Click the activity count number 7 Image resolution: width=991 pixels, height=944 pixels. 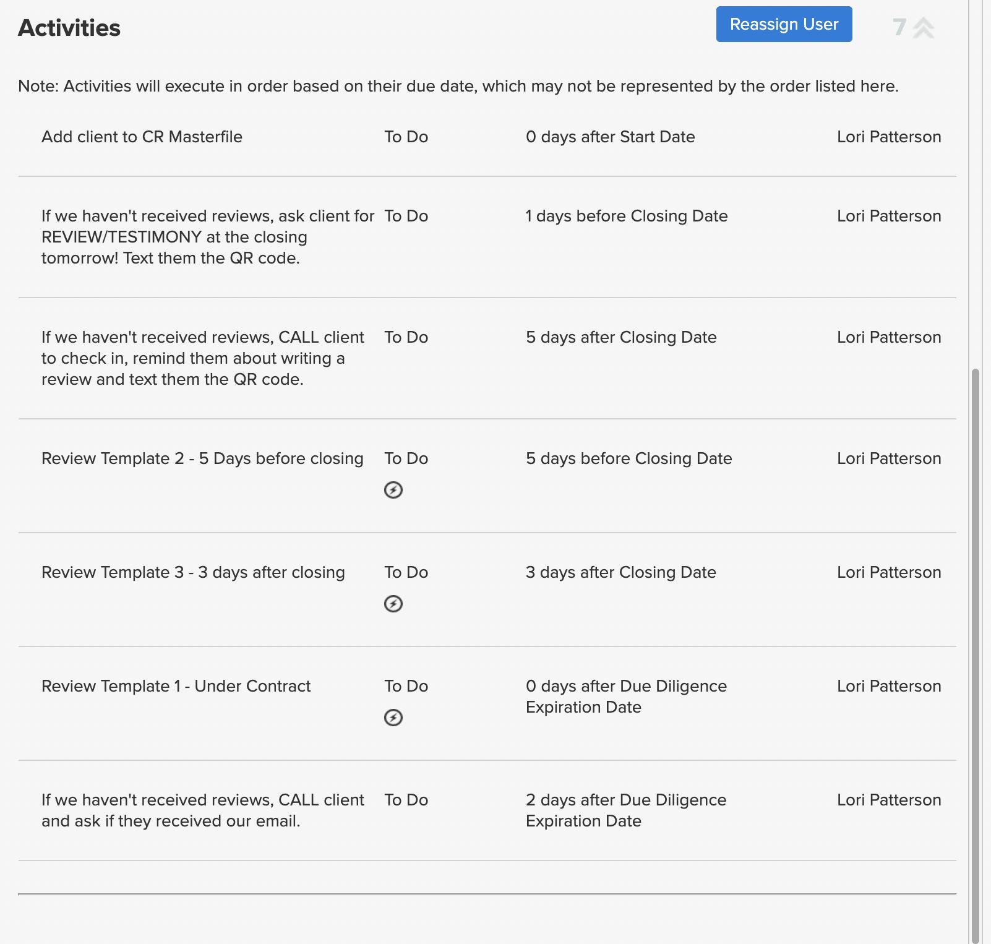tap(899, 27)
